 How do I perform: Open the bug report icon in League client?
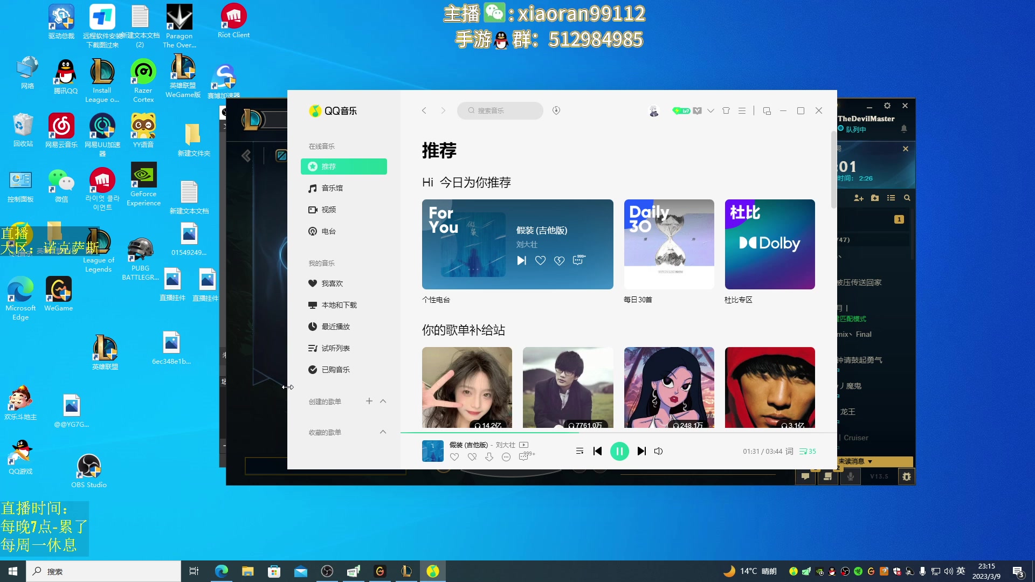click(907, 476)
